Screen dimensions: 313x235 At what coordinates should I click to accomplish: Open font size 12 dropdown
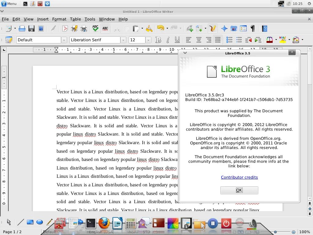[148, 40]
